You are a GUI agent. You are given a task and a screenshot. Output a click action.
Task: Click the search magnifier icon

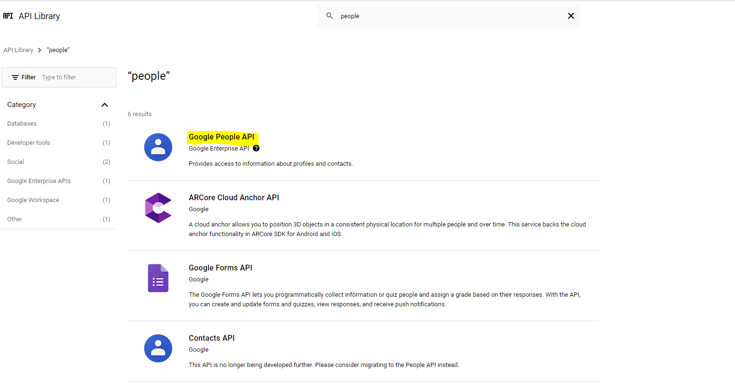(x=330, y=16)
